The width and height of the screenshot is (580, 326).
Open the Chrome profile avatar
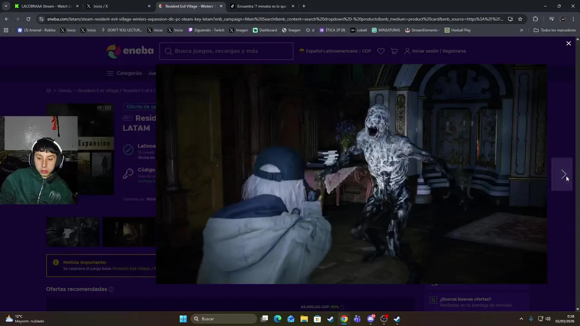[x=563, y=19]
